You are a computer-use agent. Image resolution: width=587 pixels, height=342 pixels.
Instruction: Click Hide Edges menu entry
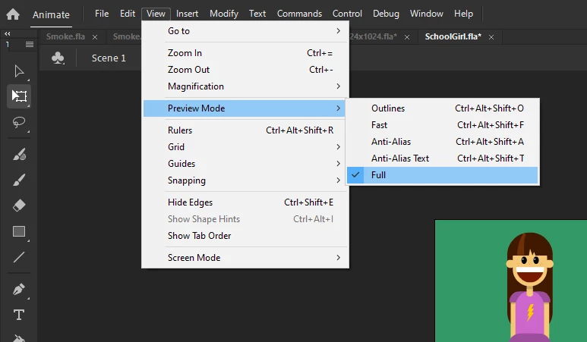[x=245, y=202]
